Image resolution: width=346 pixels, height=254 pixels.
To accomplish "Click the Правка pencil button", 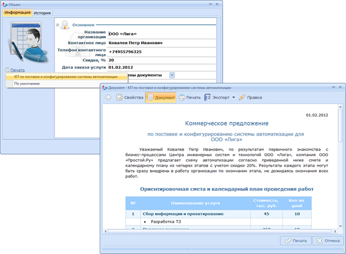I will 250,97.
